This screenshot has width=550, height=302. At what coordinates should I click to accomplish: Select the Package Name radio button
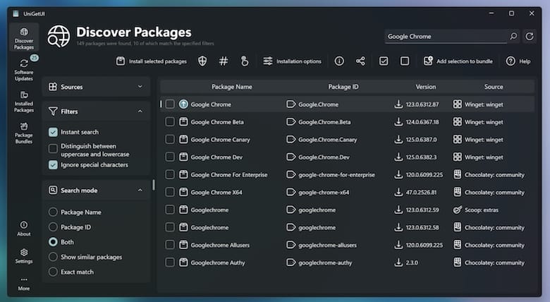(x=53, y=212)
